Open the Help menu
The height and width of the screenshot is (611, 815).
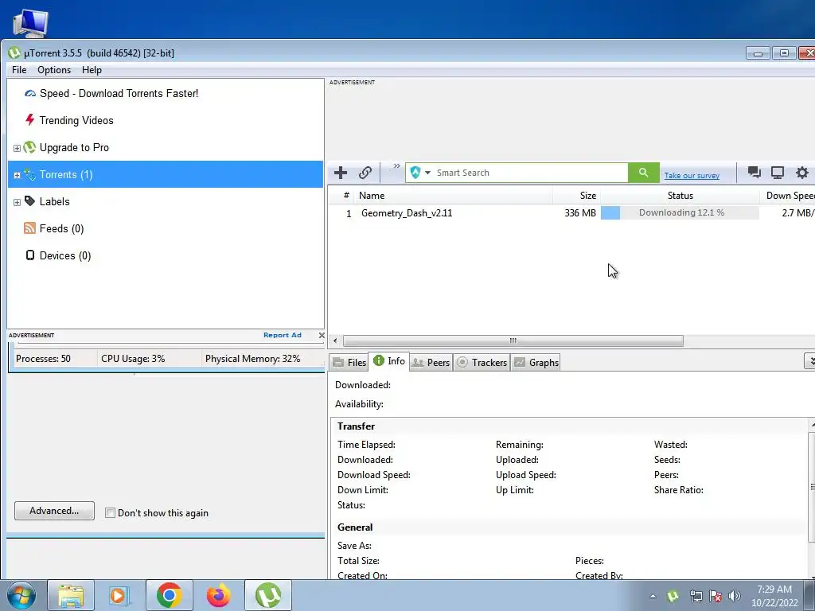coord(92,70)
